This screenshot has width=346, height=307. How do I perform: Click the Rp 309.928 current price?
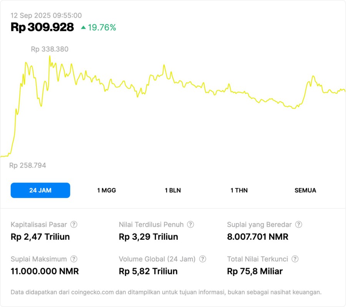pyautogui.click(x=42, y=27)
